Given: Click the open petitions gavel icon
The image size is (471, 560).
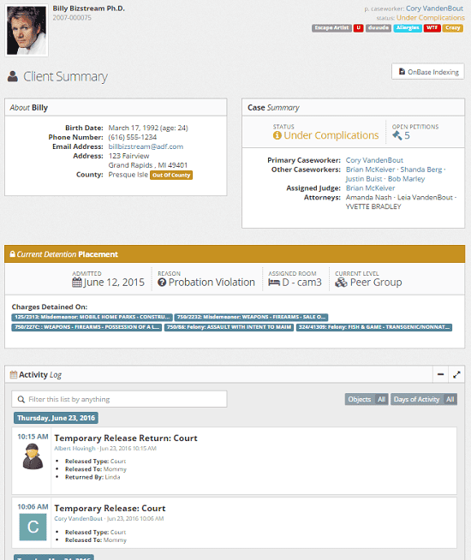Looking at the screenshot, I should 396,135.
